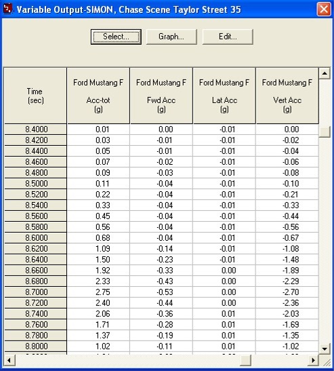Select row header 8.5800

35,227
